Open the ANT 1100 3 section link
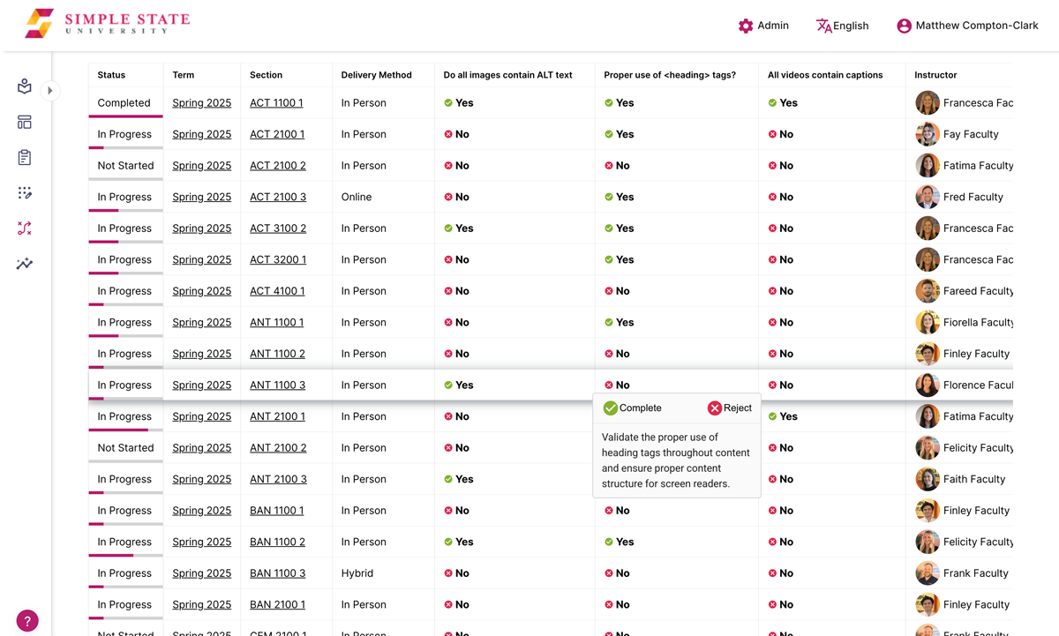1059x636 pixels. click(277, 385)
